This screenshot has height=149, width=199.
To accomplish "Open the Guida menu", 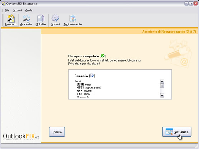I will click(x=29, y=10).
